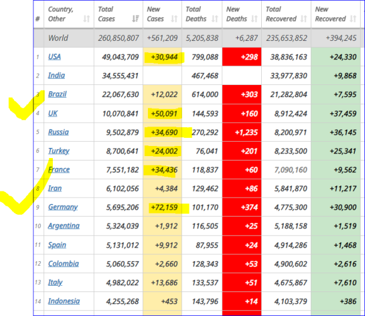Screen dimensions: 365x316
Task: Click Spain total recovered 4,914,286
Action: (291, 245)
